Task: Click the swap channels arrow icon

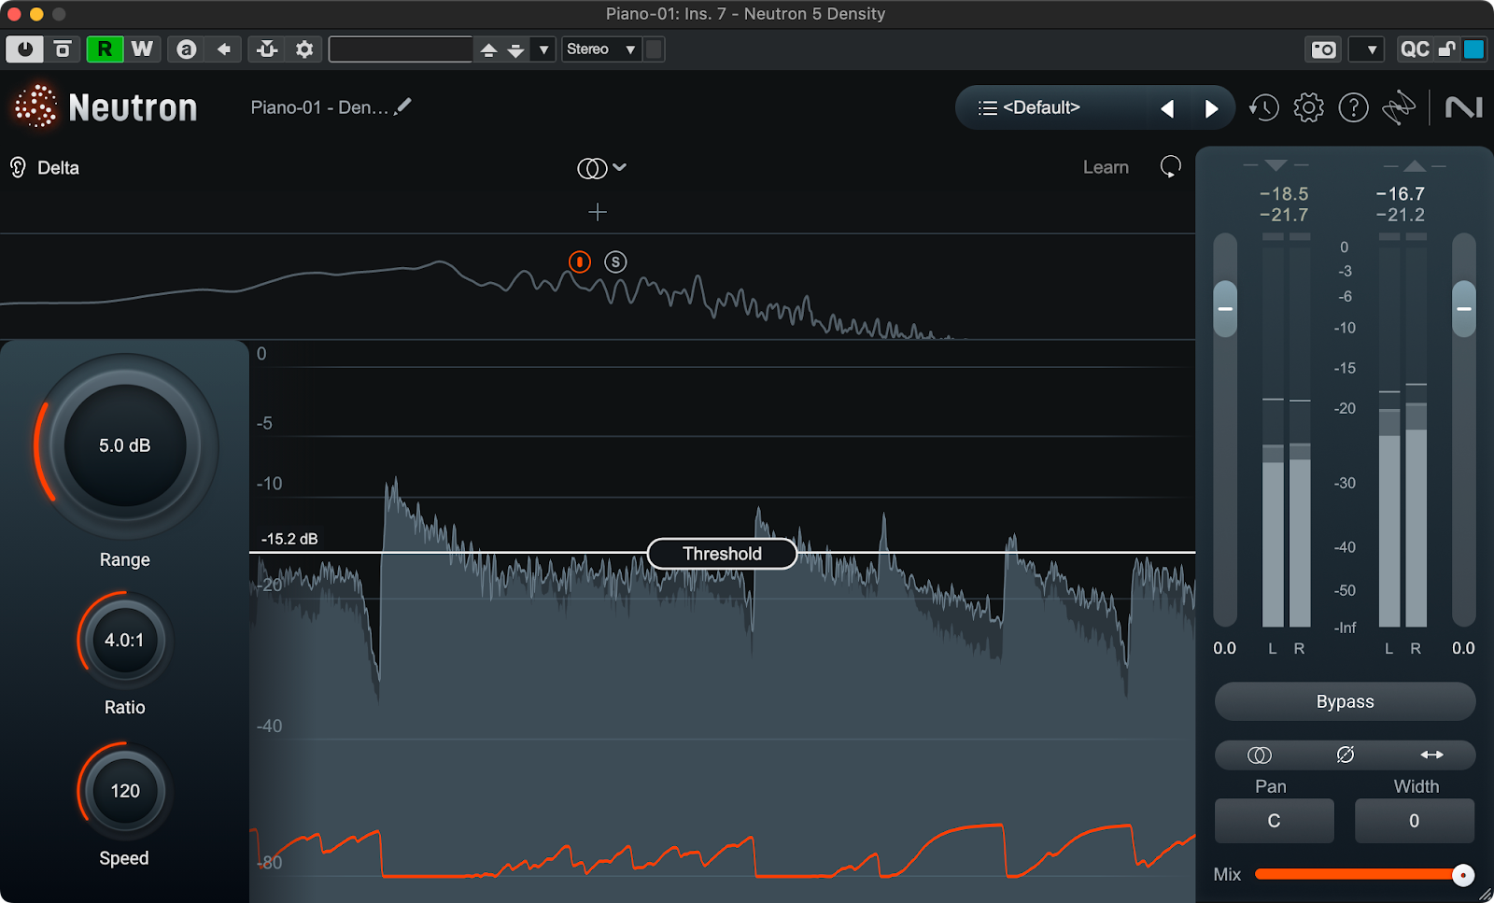Action: 1431,755
